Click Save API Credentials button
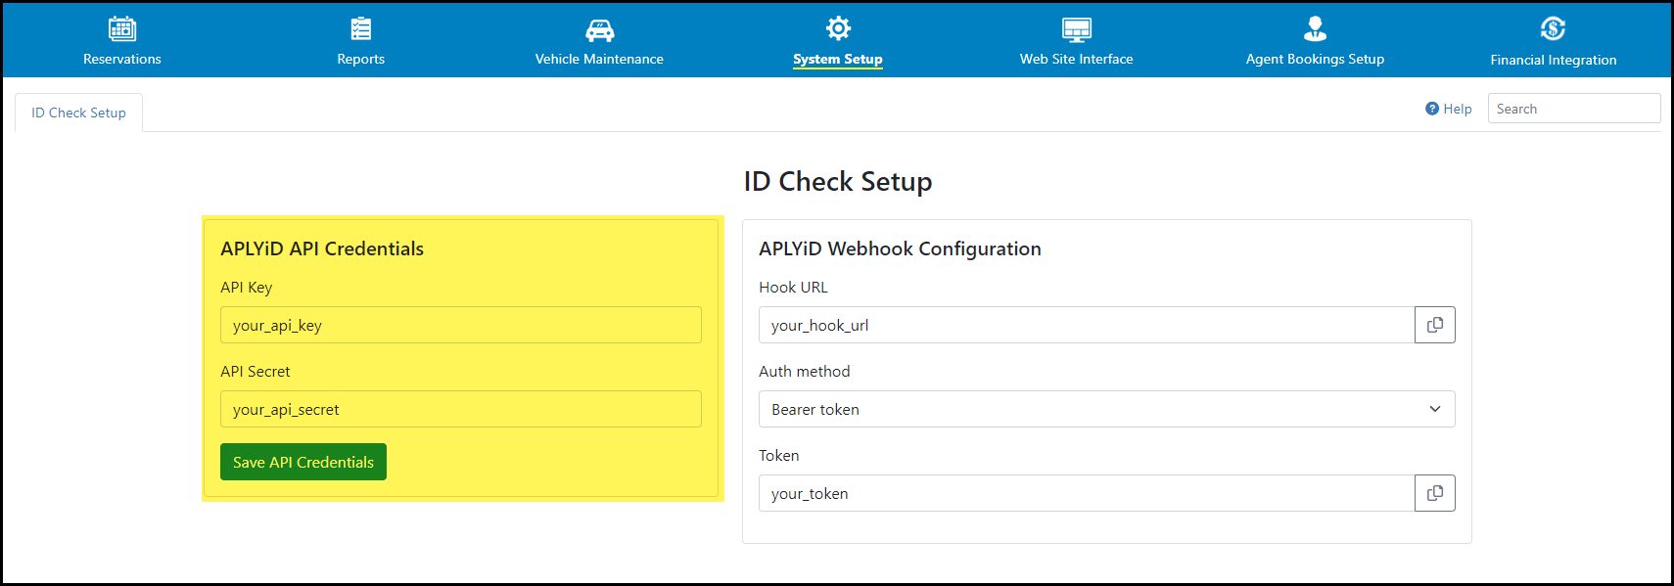The width and height of the screenshot is (1674, 586). click(x=303, y=462)
